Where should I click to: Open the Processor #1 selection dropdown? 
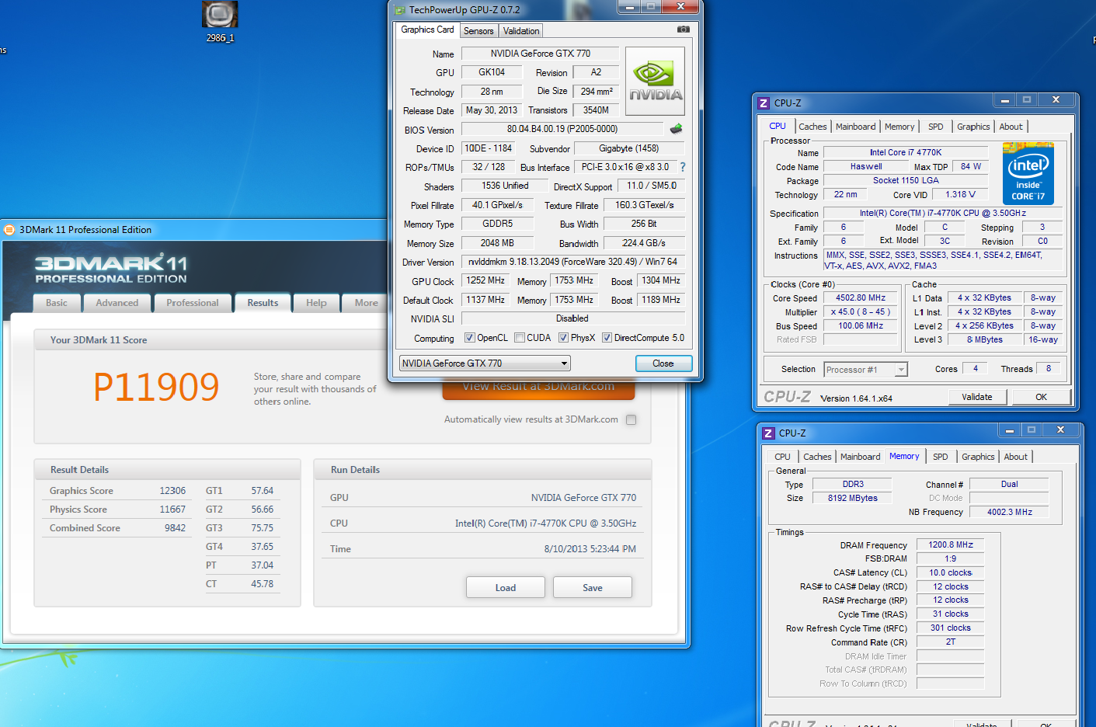[x=866, y=370]
